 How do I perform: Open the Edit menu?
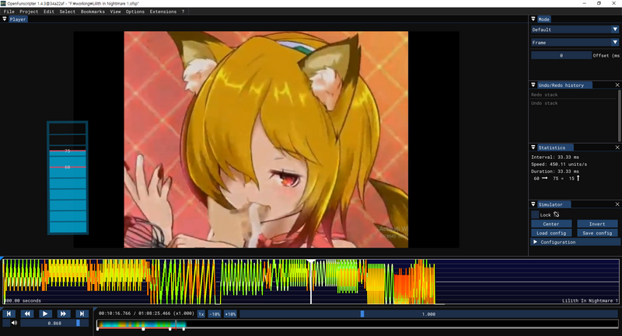(49, 12)
